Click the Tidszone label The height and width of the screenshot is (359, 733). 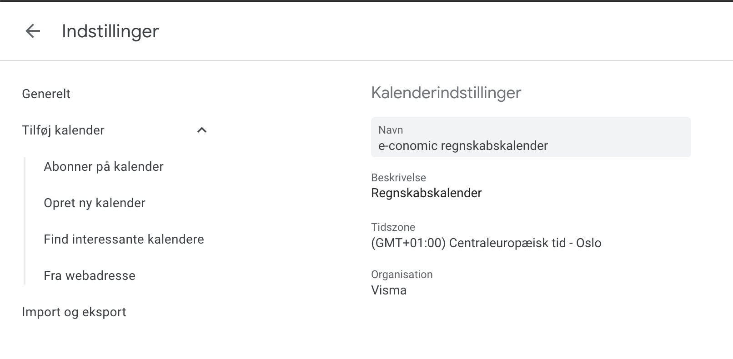point(393,227)
